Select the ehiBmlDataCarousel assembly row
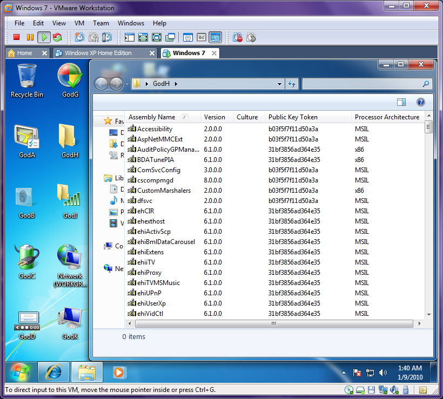This screenshot has width=443, height=399. point(274,242)
